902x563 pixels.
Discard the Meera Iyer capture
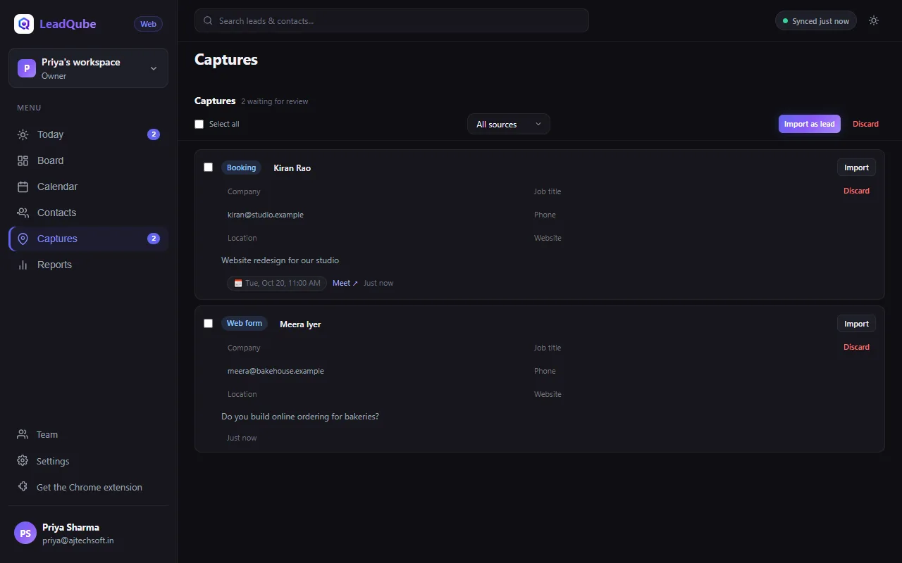[856, 347]
